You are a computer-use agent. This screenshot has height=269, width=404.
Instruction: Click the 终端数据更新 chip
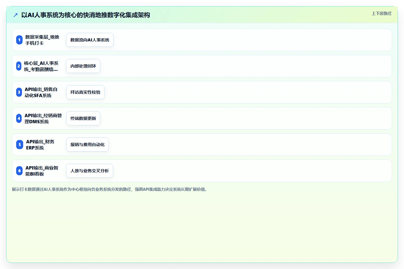[83, 118]
